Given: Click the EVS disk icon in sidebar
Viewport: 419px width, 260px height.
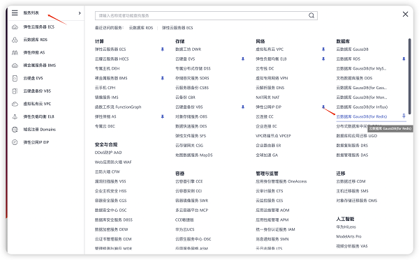Looking at the screenshot, I should tap(15, 78).
